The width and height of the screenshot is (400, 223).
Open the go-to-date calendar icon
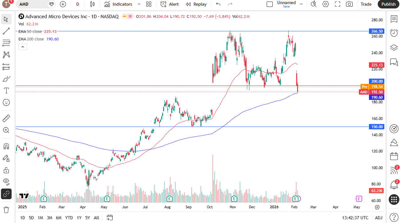pyautogui.click(x=109, y=217)
